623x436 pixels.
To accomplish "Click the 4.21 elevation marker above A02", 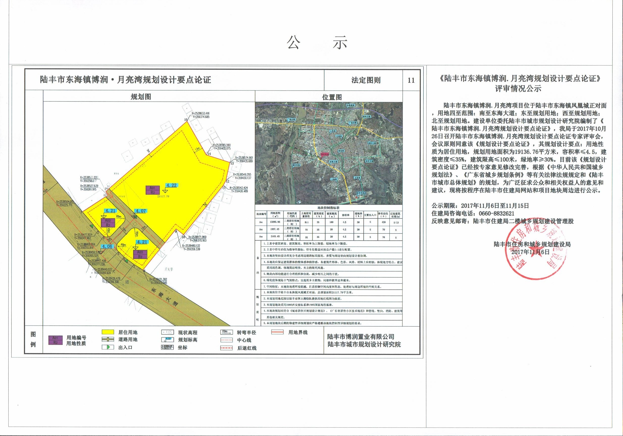I will (x=111, y=211).
